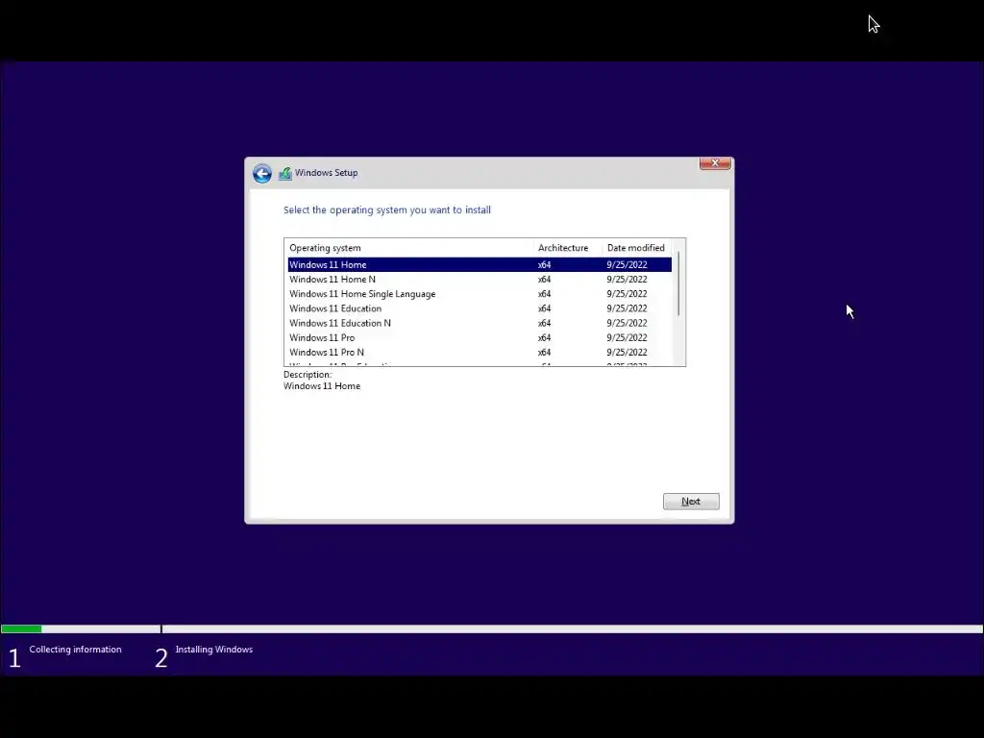This screenshot has width=984, height=738.
Task: Choose Windows 11 Home Single Language
Action: [x=480, y=294]
